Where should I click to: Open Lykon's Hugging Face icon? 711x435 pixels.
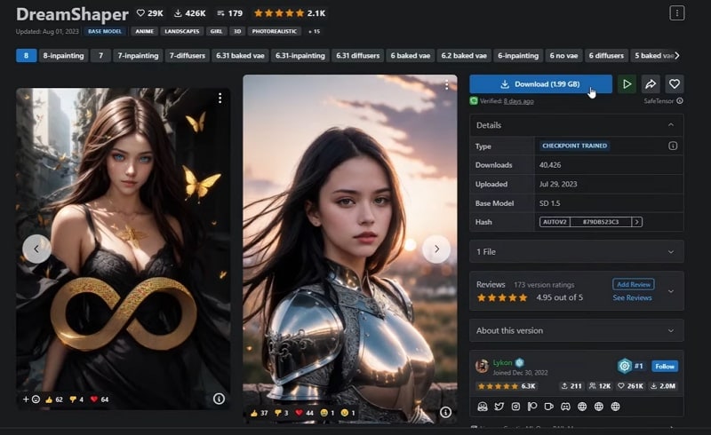point(482,407)
